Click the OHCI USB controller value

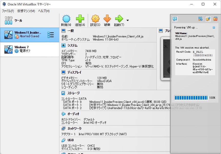point(91,146)
